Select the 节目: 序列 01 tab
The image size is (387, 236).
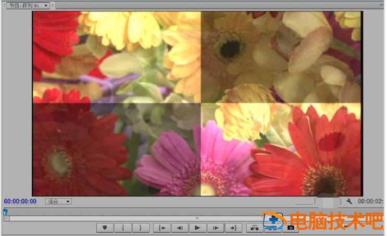click(x=23, y=5)
